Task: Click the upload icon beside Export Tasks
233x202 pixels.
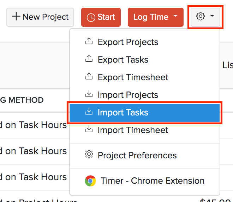Action: tap(89, 59)
